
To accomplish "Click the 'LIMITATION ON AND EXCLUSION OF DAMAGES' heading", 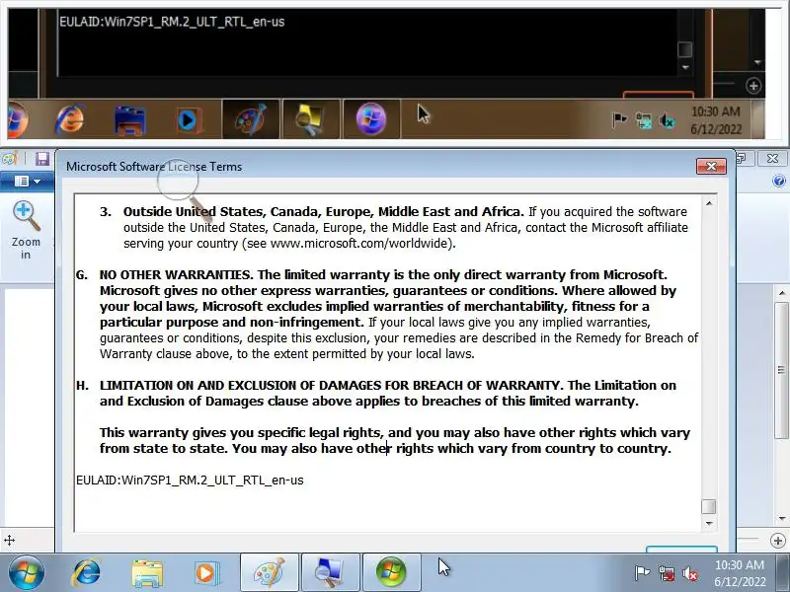I will tap(330, 386).
